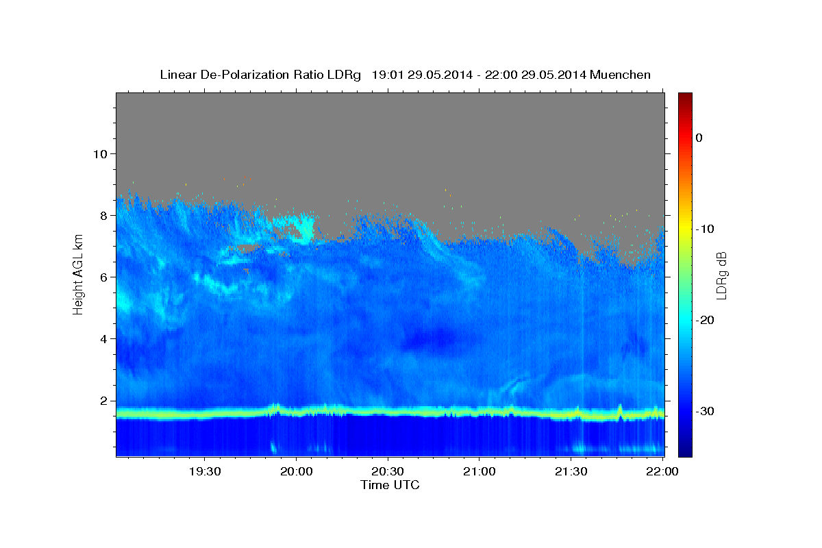Image resolution: width=822 pixels, height=548 pixels.
Task: Click the height label '2'
Action: [105, 401]
